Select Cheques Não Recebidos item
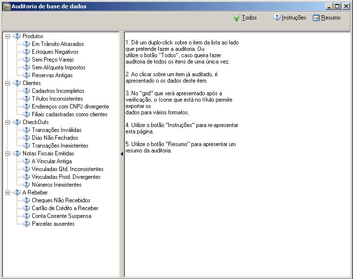This screenshot has height=279, width=353. click(61, 200)
